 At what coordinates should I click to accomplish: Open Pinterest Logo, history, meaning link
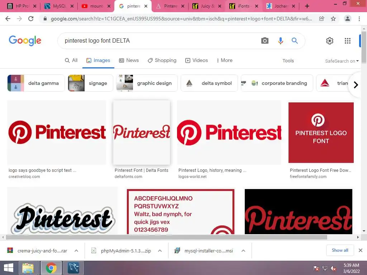(x=212, y=170)
